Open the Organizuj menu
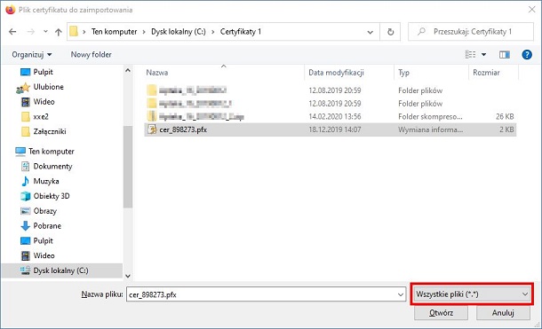 click(x=31, y=54)
